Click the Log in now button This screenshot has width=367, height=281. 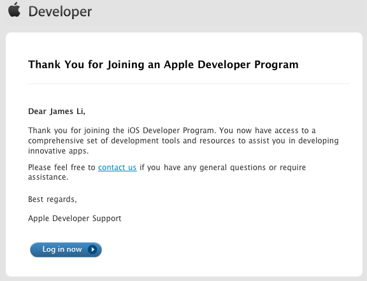coord(66,250)
